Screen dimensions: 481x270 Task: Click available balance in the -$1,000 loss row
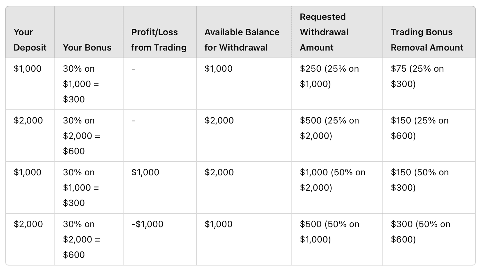coord(218,224)
